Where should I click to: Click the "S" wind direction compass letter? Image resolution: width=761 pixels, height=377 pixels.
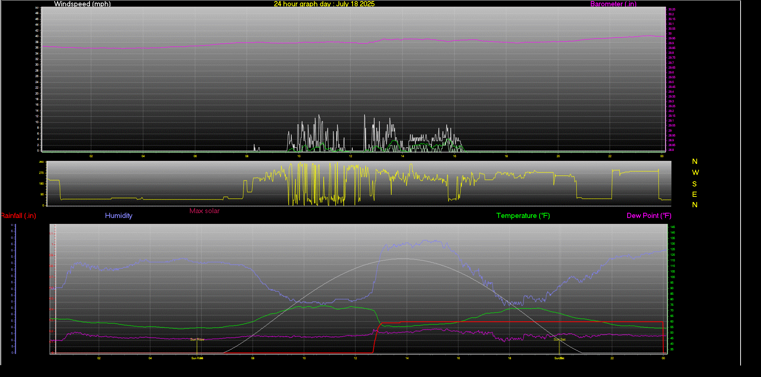coord(694,184)
